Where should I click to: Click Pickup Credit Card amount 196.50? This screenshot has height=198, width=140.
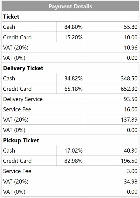point(129,161)
